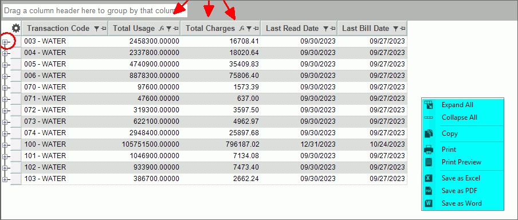Expand the 005 - WATER row

point(5,65)
